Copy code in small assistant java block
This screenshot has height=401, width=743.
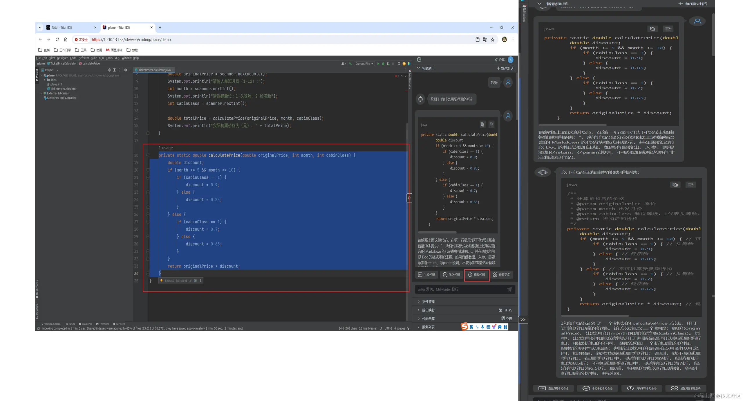coord(482,124)
